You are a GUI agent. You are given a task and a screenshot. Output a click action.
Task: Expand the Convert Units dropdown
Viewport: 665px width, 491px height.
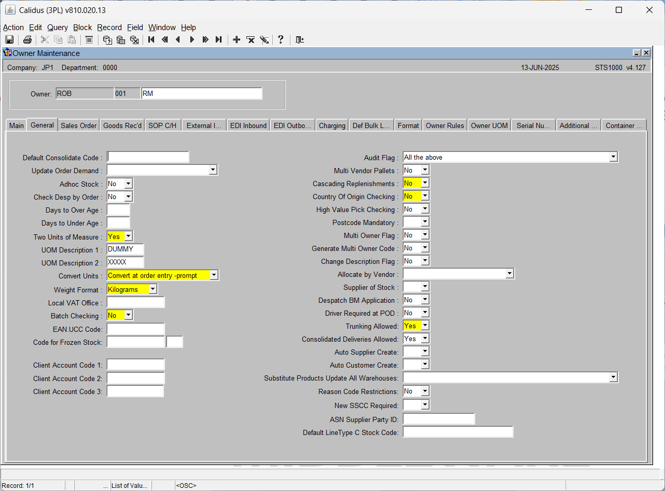[x=214, y=275]
